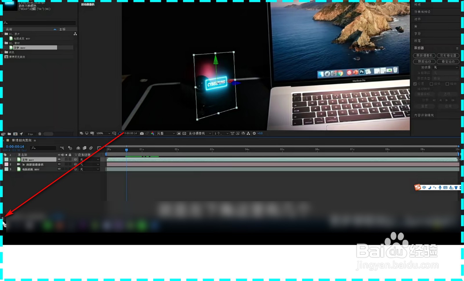This screenshot has height=281, width=464.
Task: Click the Interpret Footage icon in Project panel
Action: [x=3, y=134]
